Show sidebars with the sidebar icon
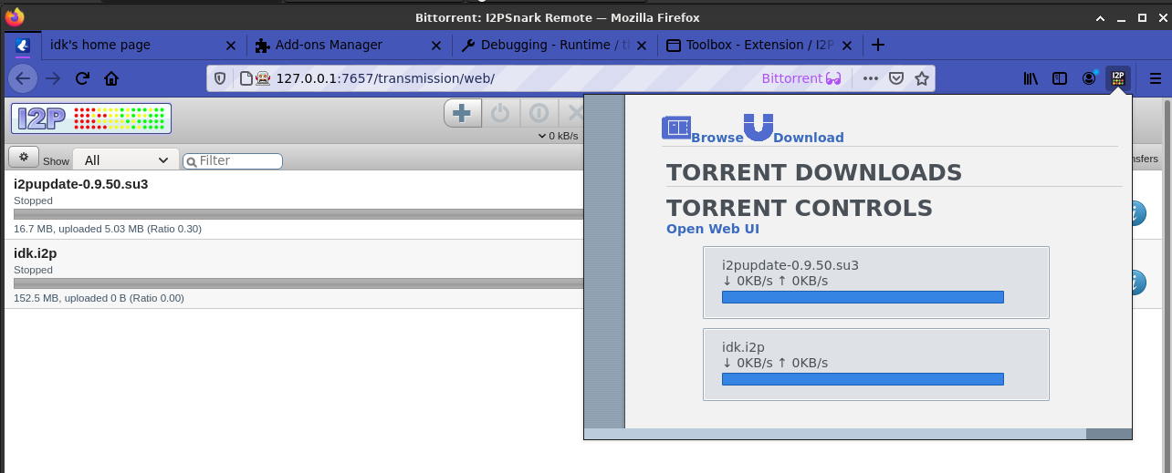This screenshot has height=473, width=1172. pos(1060,78)
